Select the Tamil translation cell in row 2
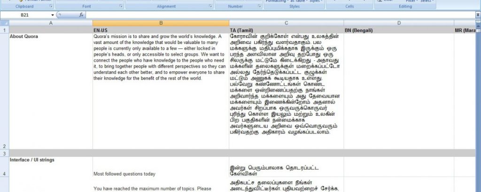481x192 pixels. [286, 91]
